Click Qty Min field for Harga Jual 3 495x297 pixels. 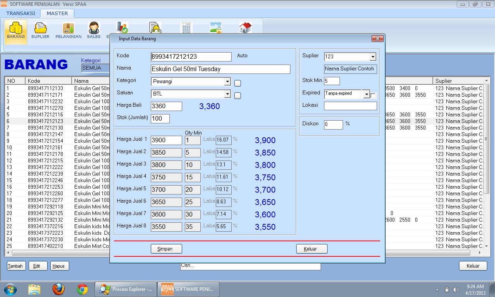point(193,165)
